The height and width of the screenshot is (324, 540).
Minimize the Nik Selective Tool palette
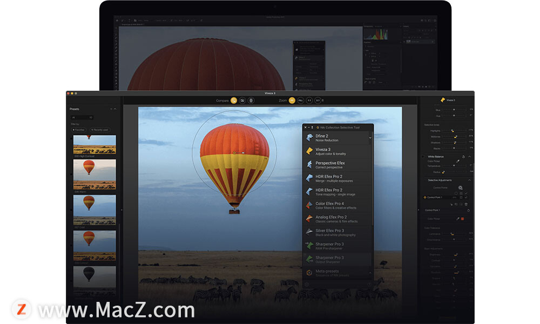click(308, 127)
